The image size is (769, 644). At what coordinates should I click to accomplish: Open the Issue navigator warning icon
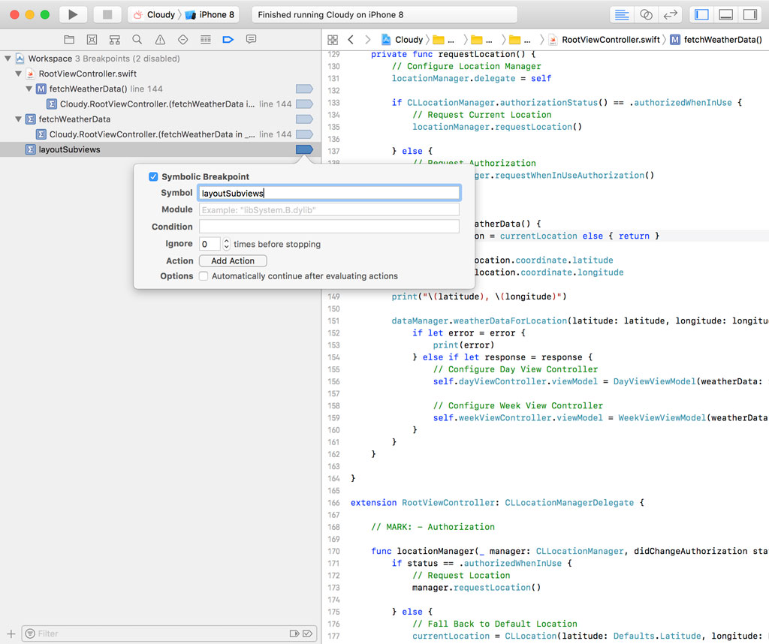pyautogui.click(x=160, y=39)
